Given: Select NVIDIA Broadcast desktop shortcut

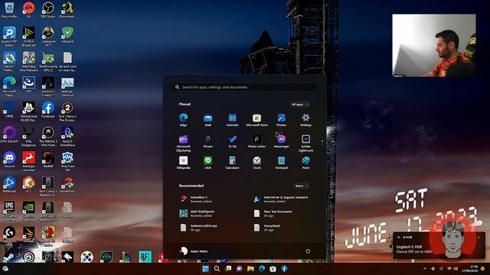Looking at the screenshot, I should click(28, 37).
